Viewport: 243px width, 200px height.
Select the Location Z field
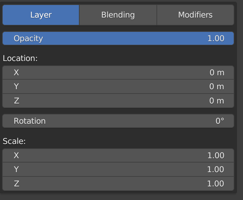click(118, 101)
